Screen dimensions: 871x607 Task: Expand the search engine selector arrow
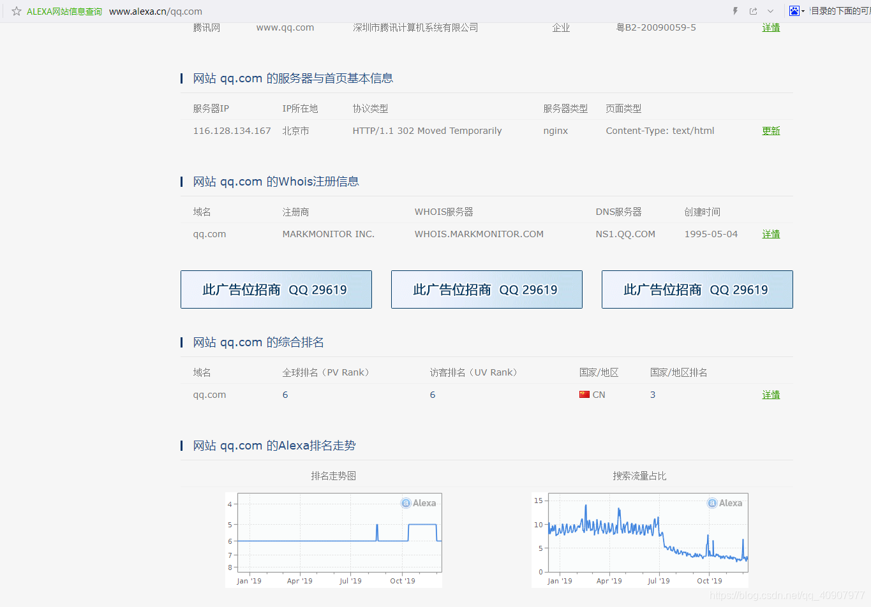coord(803,11)
